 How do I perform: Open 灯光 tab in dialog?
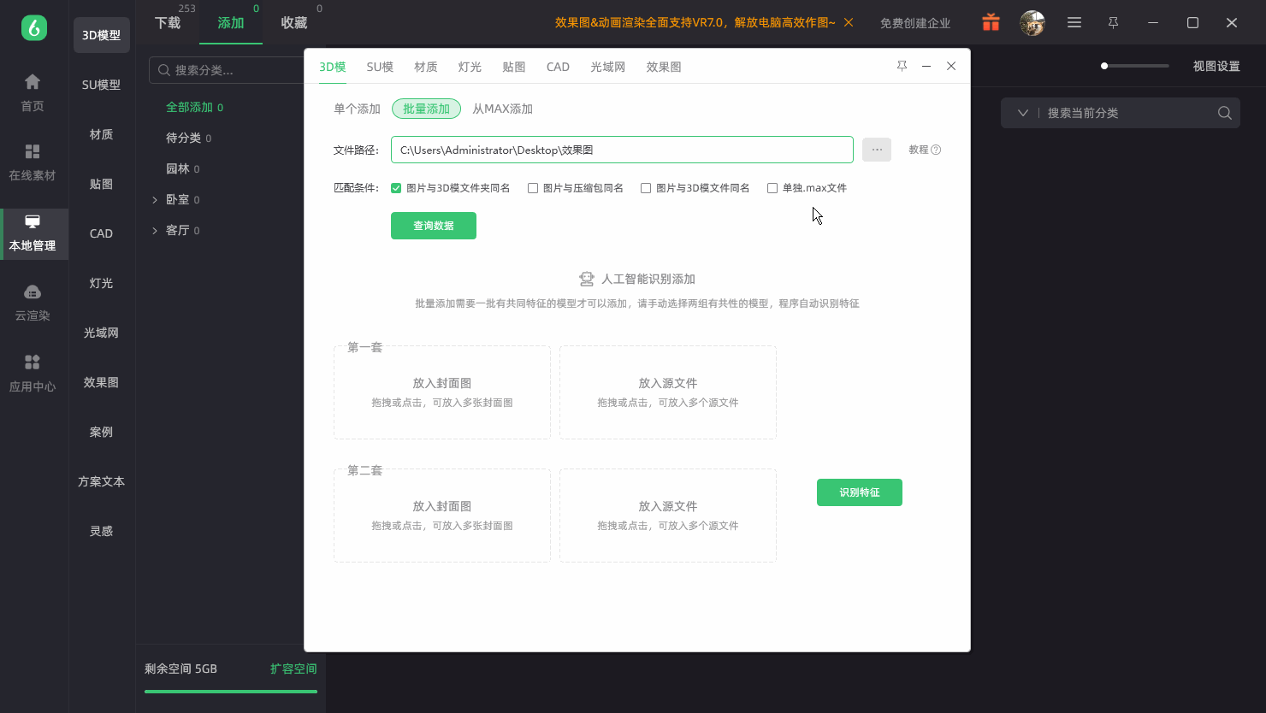(x=470, y=67)
